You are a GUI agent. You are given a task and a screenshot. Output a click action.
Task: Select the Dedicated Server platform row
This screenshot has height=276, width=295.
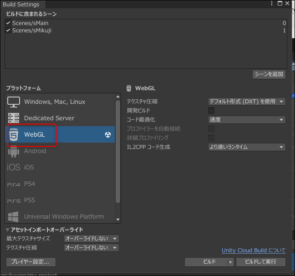pos(60,118)
